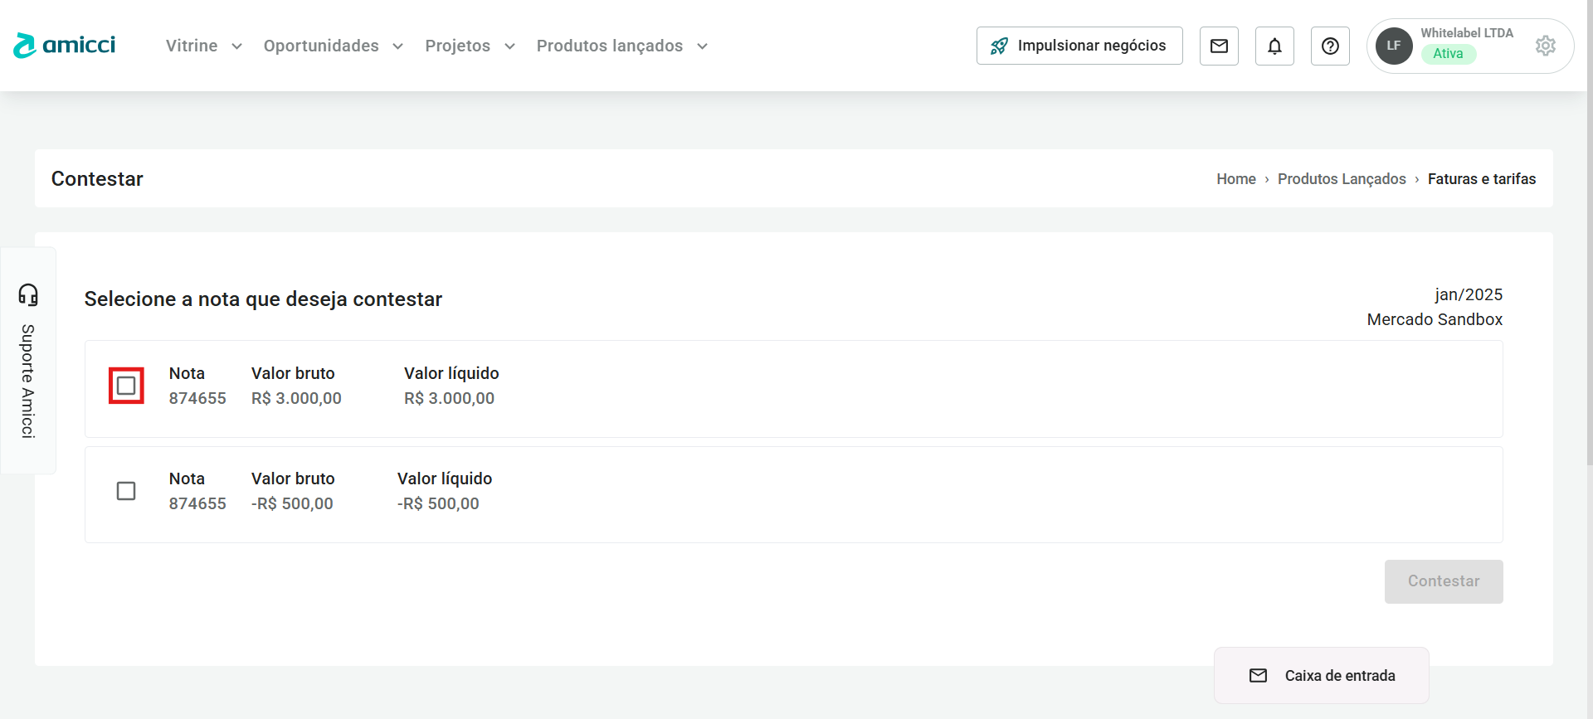
Task: Click the amicci logo
Action: tap(65, 46)
